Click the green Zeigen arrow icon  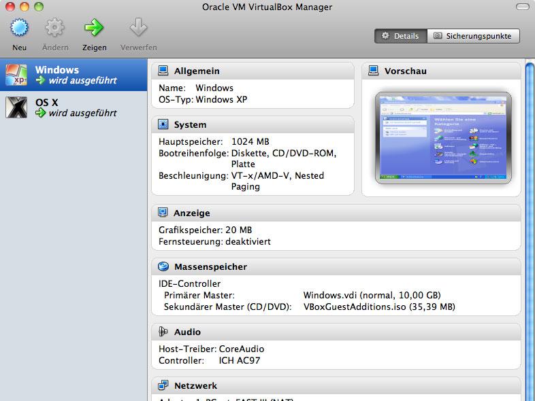point(94,28)
